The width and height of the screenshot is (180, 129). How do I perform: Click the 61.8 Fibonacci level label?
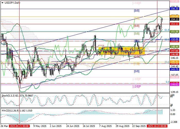[x=167, y=30]
